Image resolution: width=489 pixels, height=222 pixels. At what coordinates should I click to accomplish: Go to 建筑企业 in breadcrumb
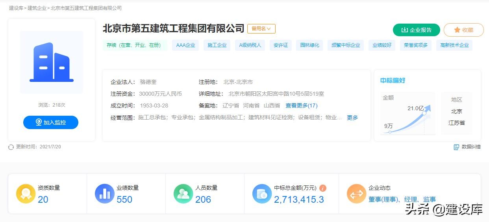pyautogui.click(x=37, y=8)
